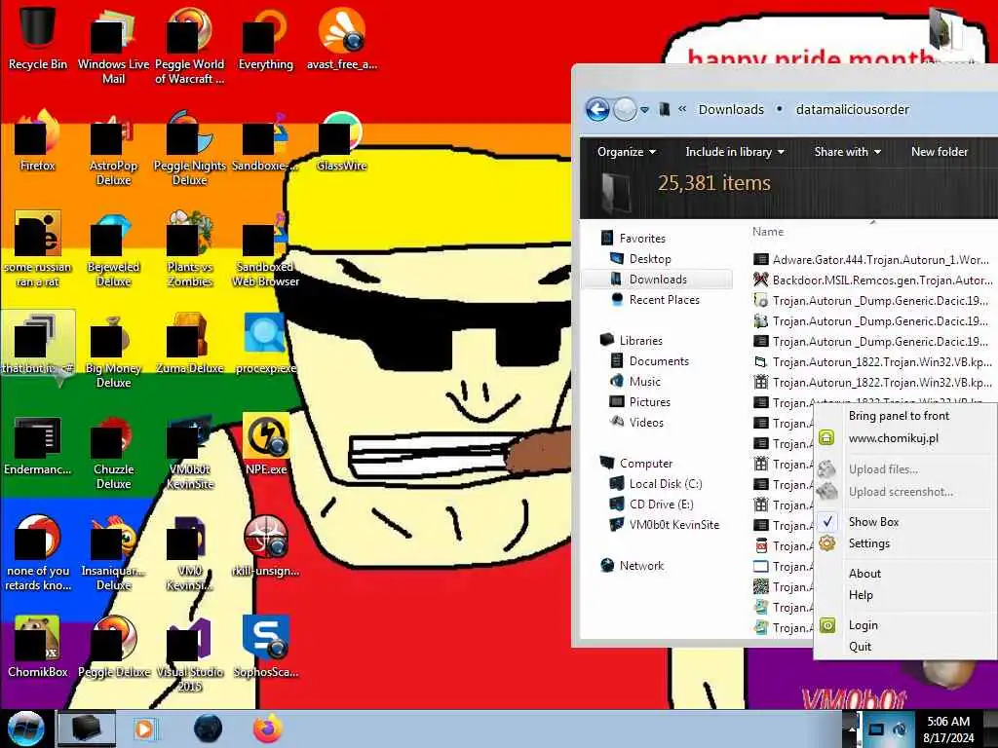Image resolution: width=998 pixels, height=748 pixels.
Task: Select Videos library in navigation pane
Action: pyautogui.click(x=646, y=423)
